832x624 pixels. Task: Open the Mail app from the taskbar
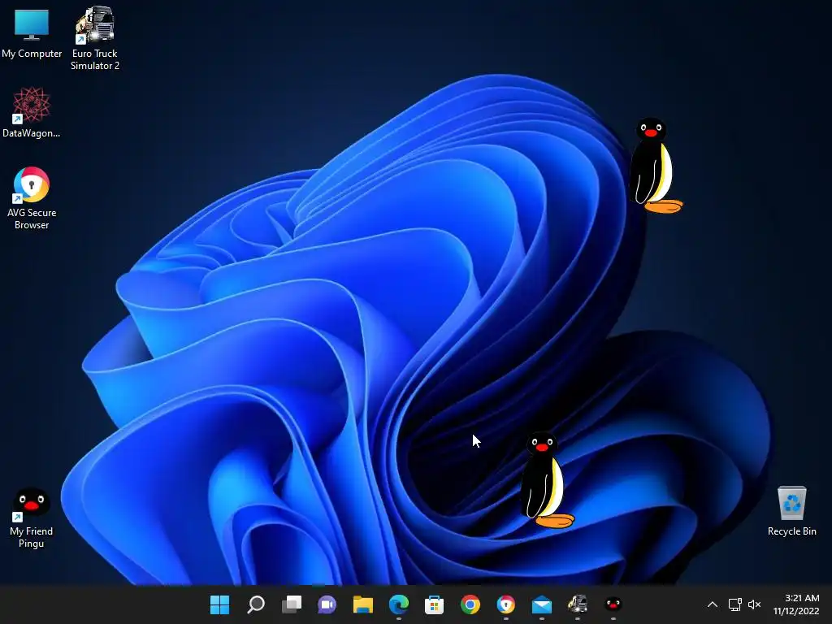pos(541,604)
